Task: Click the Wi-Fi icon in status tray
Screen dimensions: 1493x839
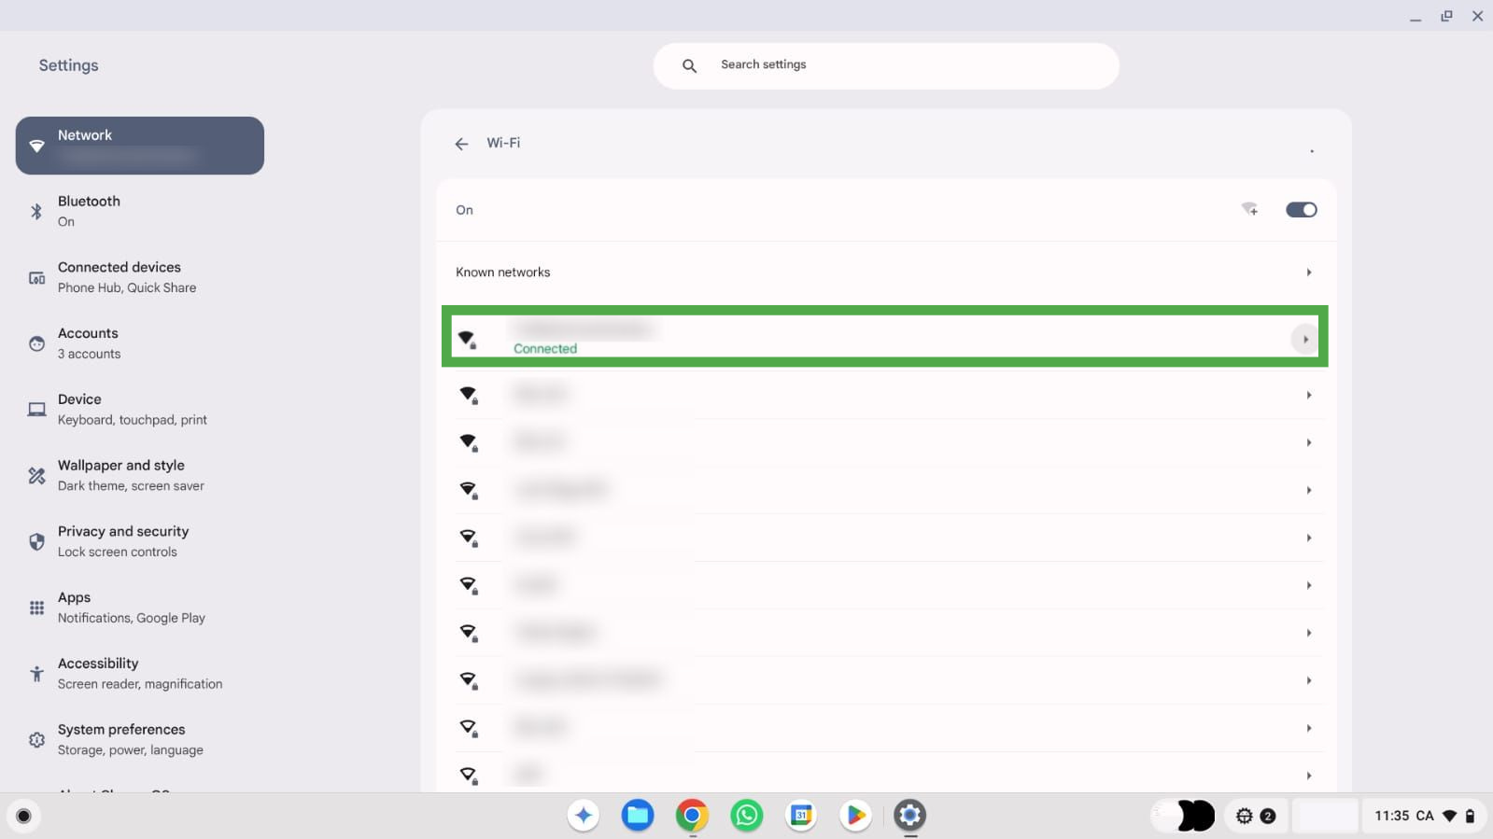Action: click(1449, 817)
